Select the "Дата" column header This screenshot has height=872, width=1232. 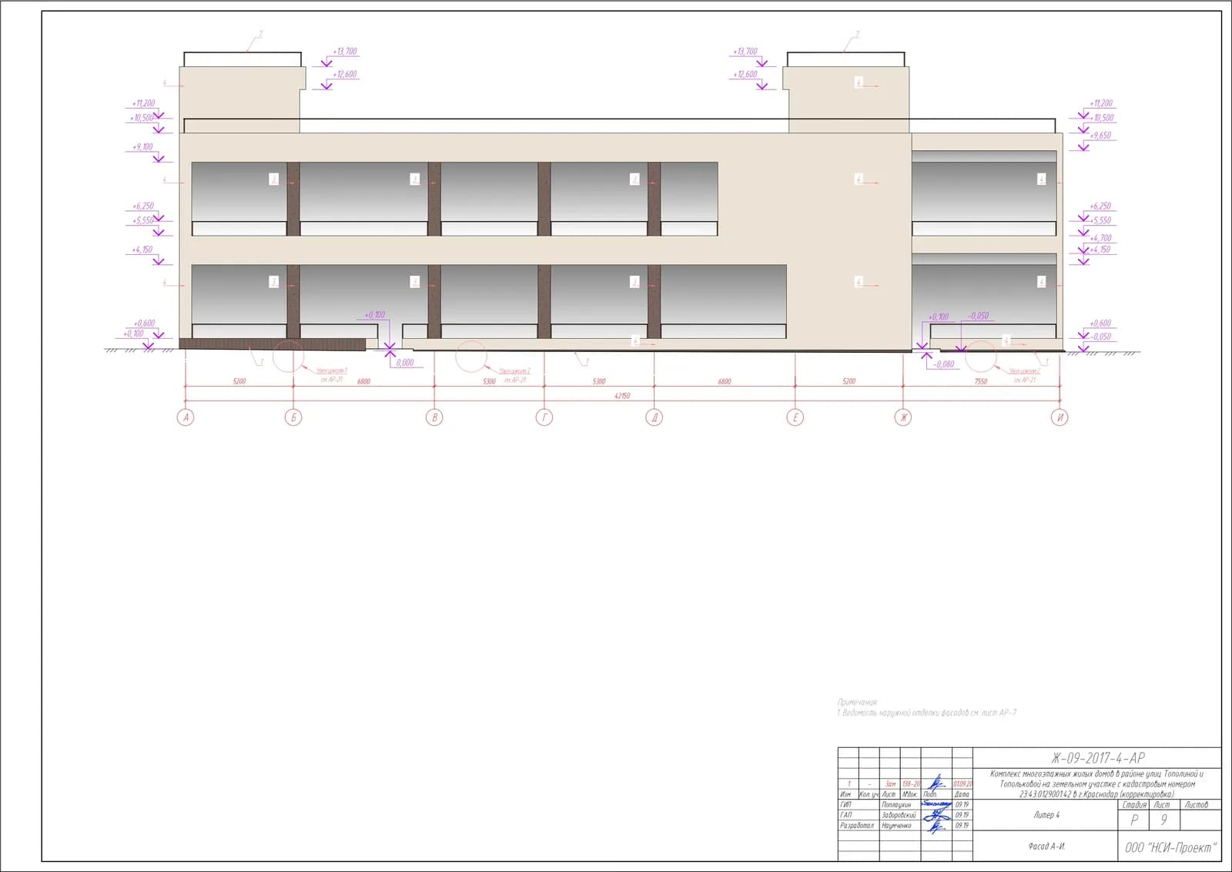pyautogui.click(x=962, y=794)
